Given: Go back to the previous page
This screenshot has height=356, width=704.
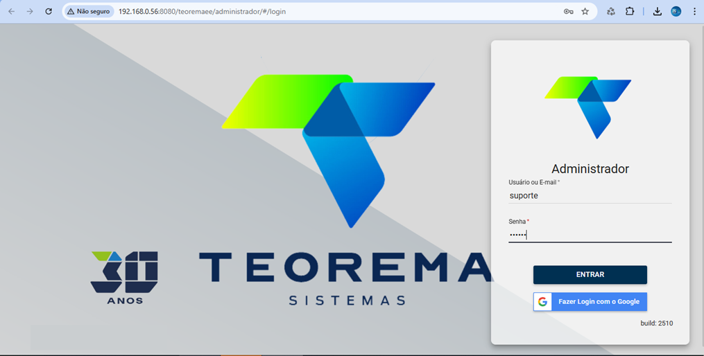Looking at the screenshot, I should (x=12, y=12).
